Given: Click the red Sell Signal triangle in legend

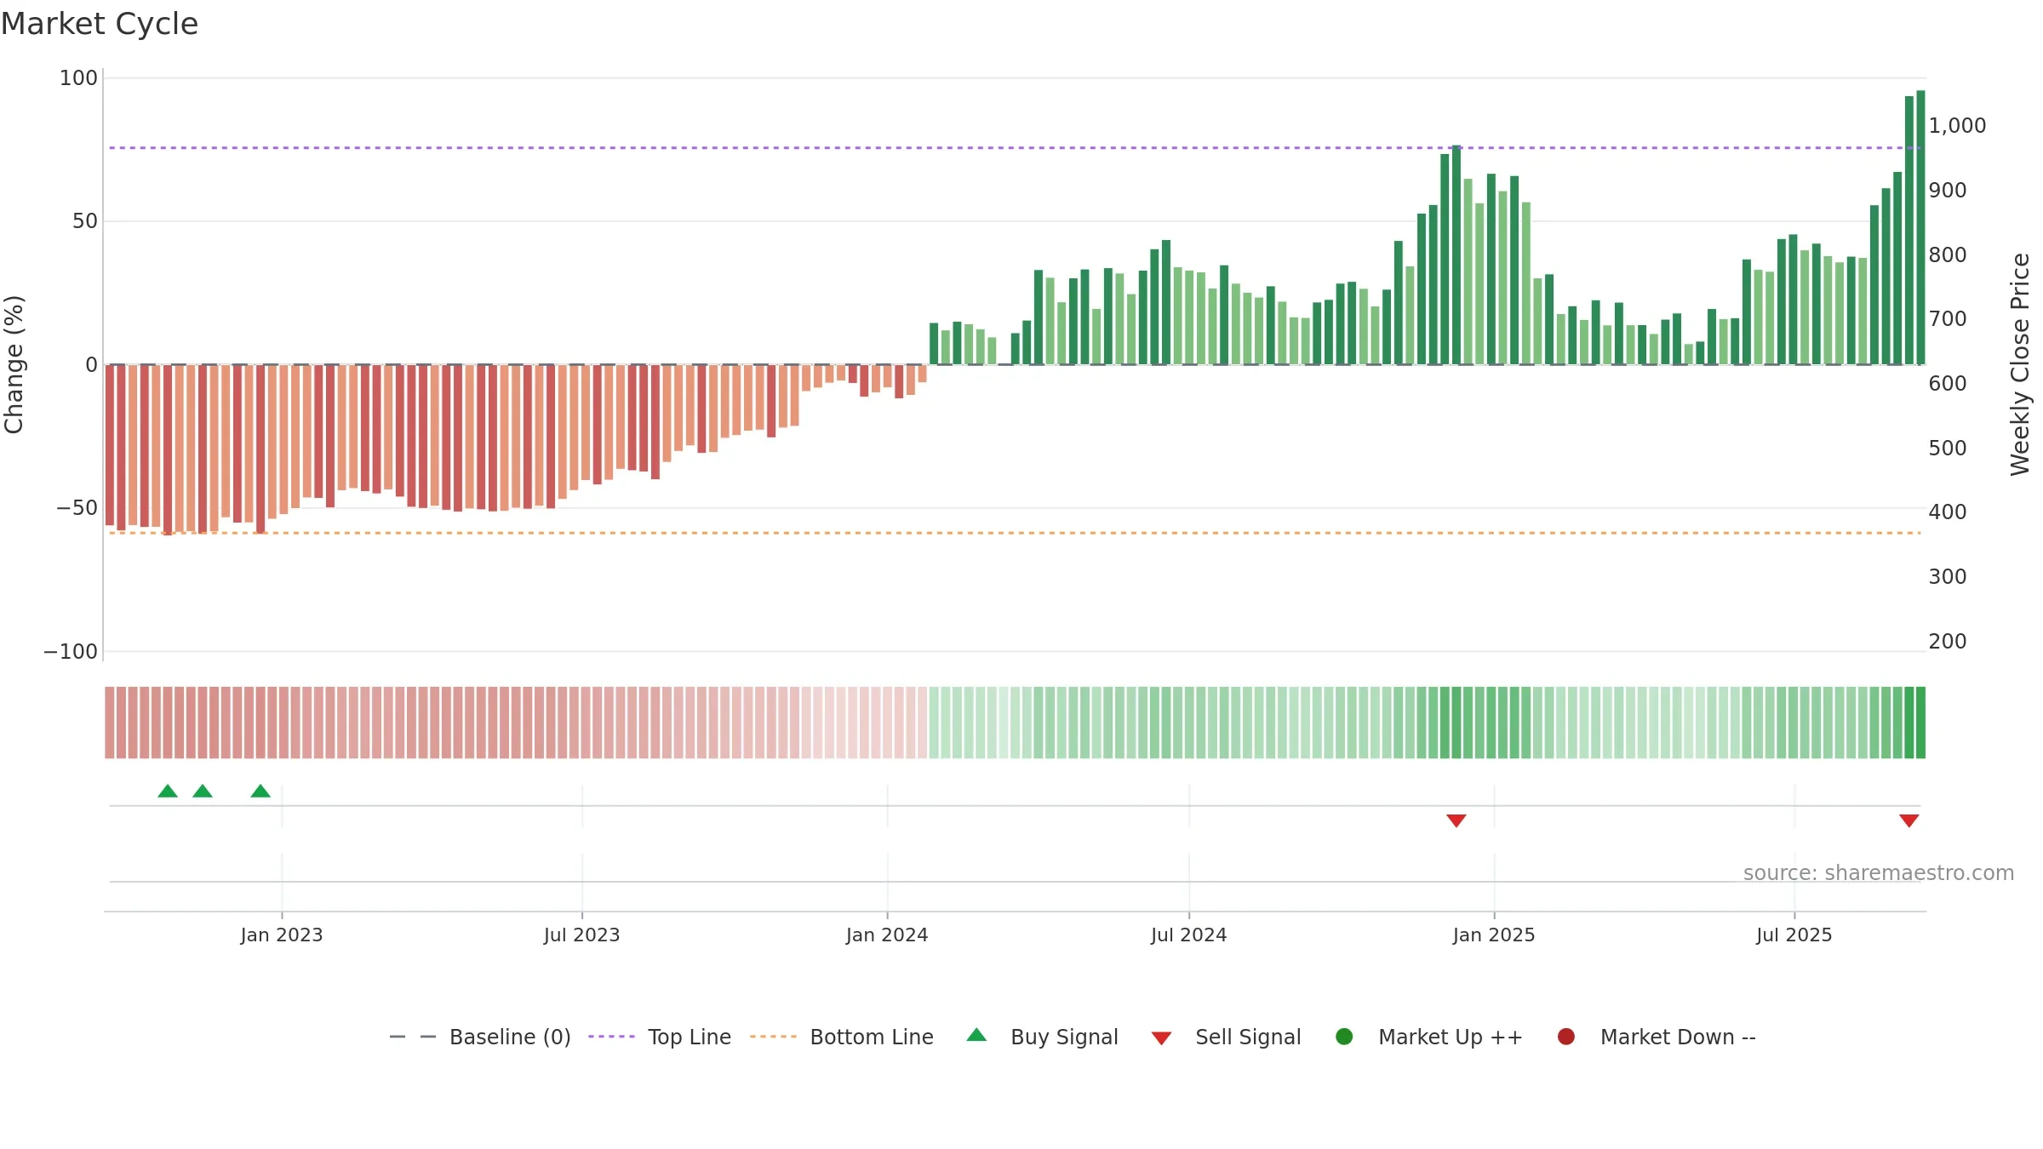Looking at the screenshot, I should coord(1161,1038).
